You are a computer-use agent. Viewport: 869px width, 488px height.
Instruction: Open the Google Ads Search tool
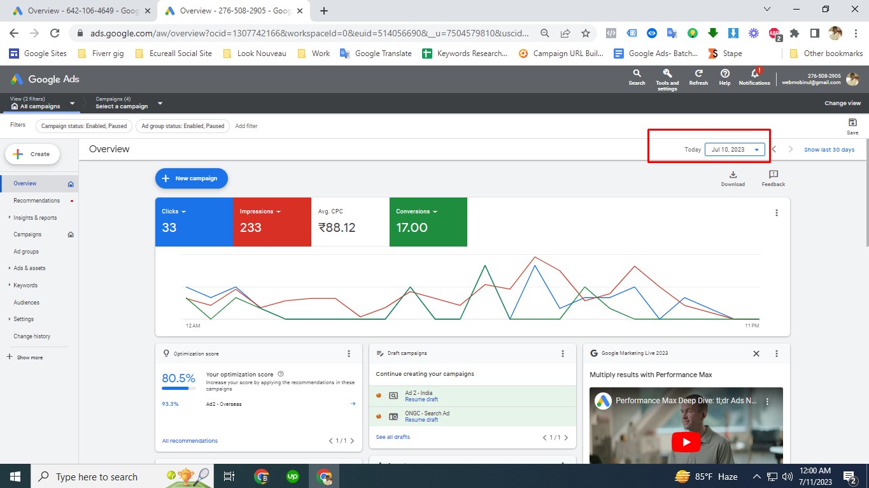pyautogui.click(x=637, y=78)
